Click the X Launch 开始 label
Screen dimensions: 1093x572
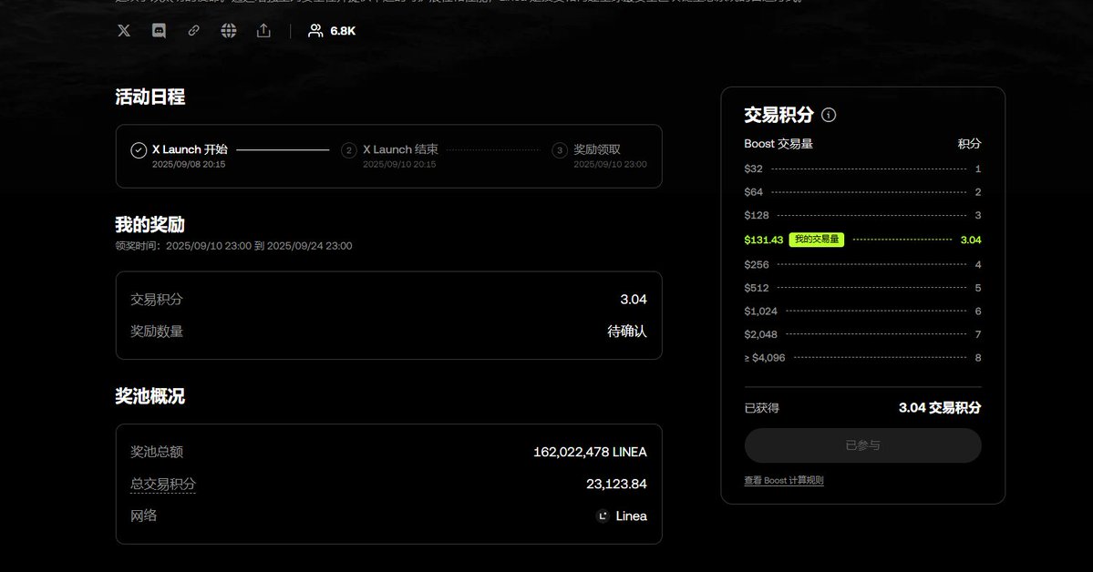191,149
